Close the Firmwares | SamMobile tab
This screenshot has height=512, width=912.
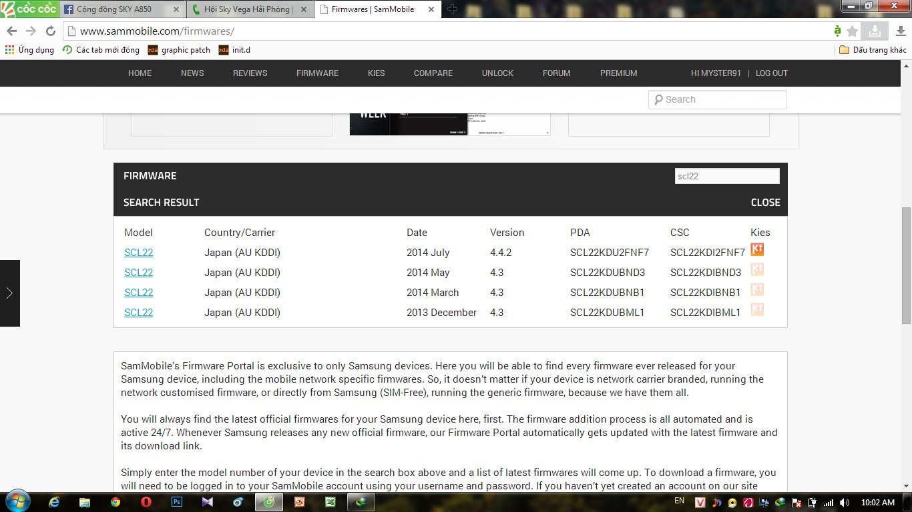coord(431,9)
